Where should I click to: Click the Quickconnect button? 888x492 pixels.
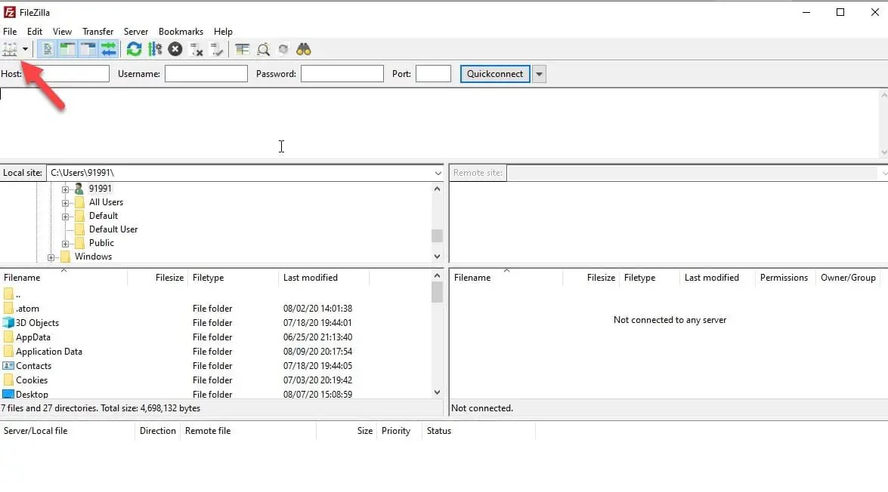point(495,73)
